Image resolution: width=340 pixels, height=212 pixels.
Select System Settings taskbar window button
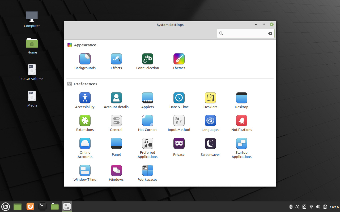coord(67,207)
